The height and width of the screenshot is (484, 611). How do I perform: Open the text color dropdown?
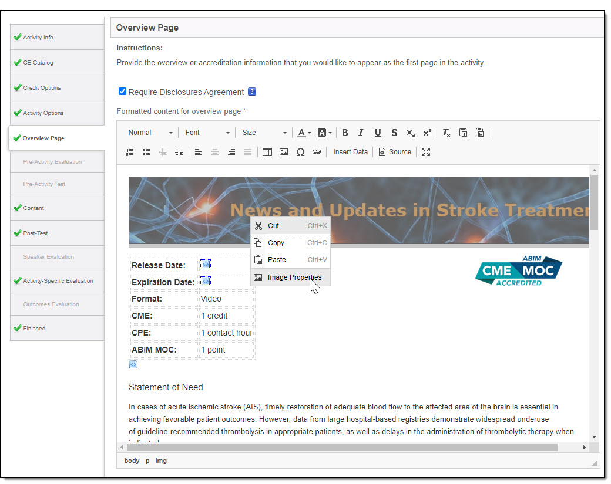point(304,133)
